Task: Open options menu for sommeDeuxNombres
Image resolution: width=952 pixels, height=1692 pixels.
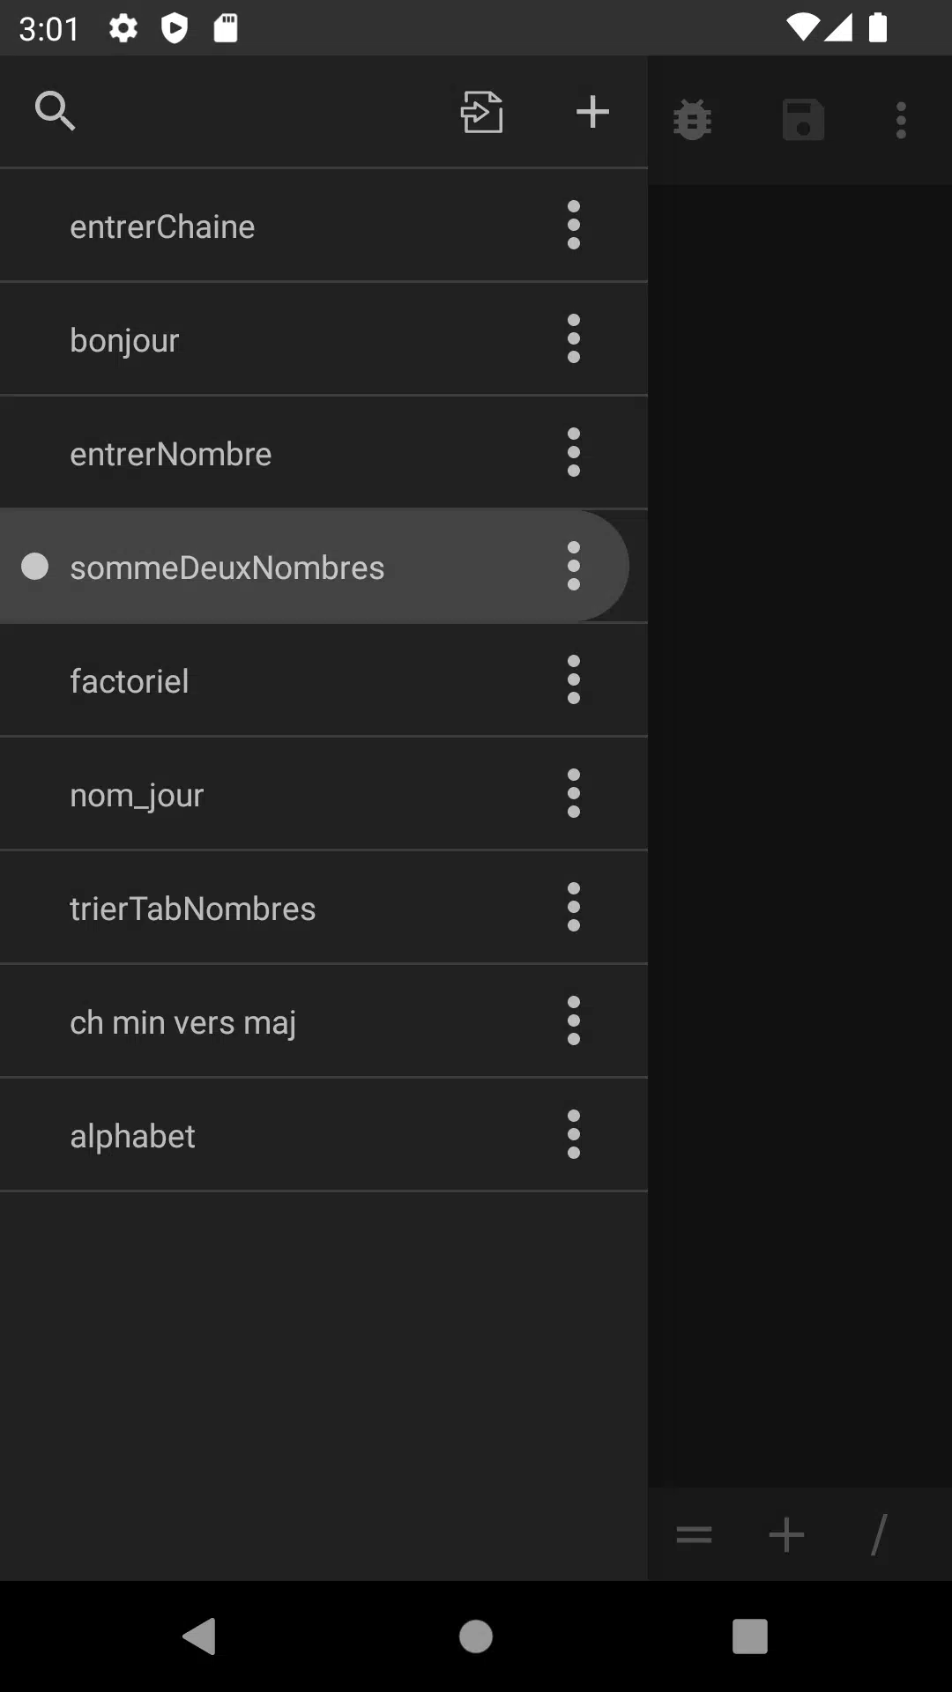Action: click(574, 566)
